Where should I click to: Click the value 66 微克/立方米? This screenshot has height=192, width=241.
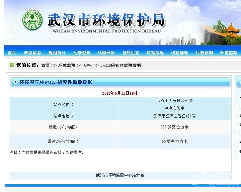174,141
